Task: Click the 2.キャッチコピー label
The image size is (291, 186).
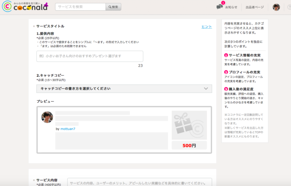Action: pos(50,75)
